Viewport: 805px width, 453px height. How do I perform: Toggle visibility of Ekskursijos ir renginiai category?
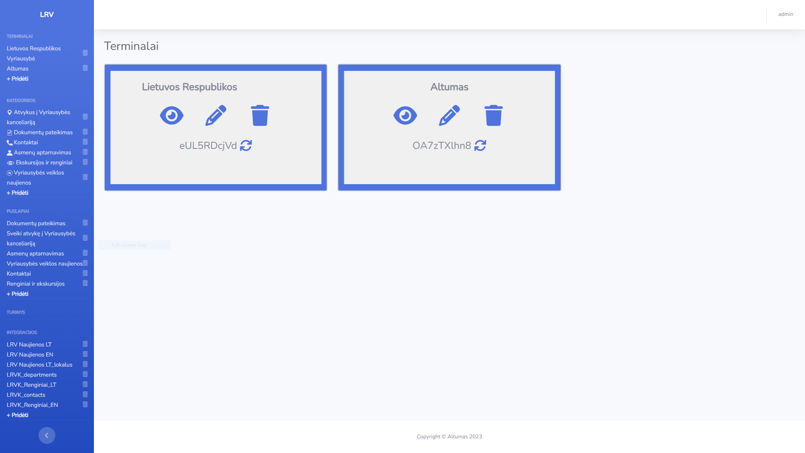(9, 163)
